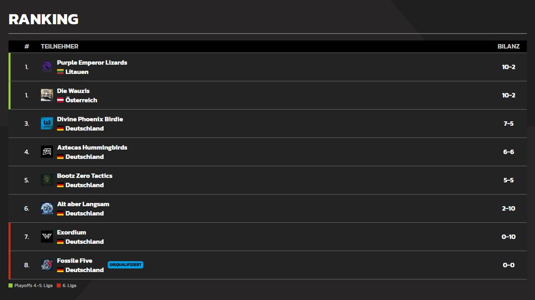Click the 0-10 record value
535x300 pixels.
coord(509,237)
